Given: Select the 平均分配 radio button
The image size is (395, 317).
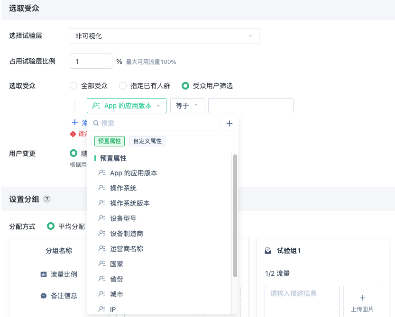Looking at the screenshot, I should click(x=51, y=226).
